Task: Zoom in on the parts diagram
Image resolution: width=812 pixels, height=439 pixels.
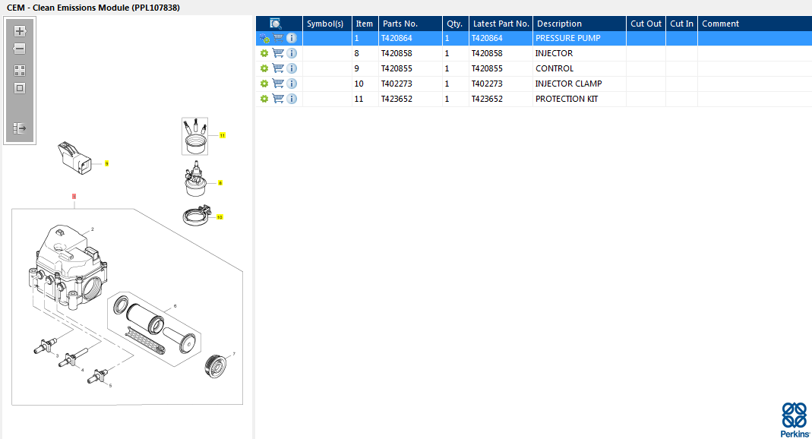Action: [20, 31]
